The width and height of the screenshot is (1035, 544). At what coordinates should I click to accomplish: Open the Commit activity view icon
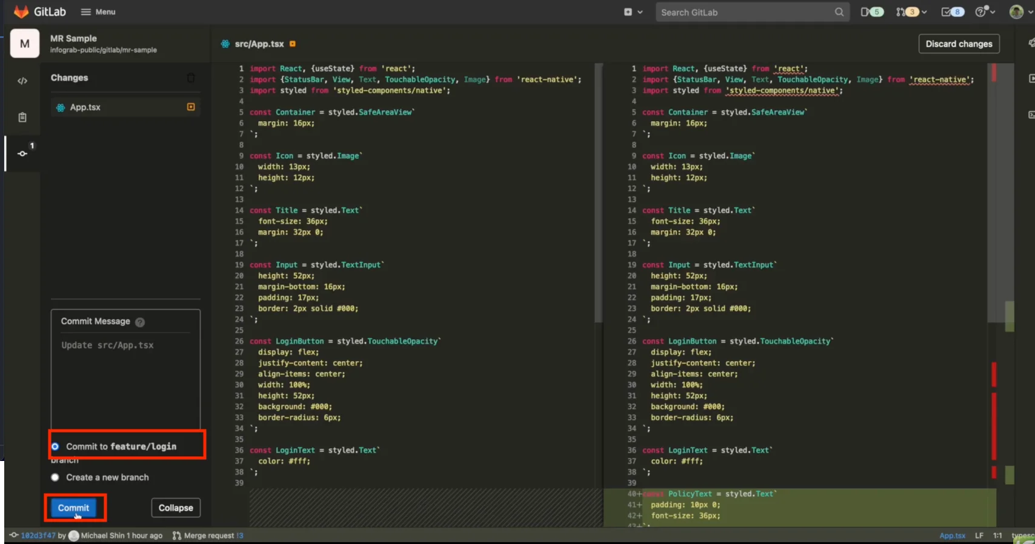coord(22,153)
